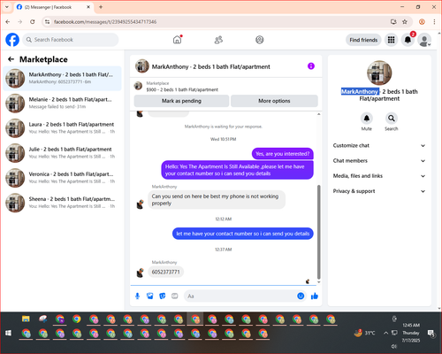Click the message "6052373771"

[x=165, y=272]
